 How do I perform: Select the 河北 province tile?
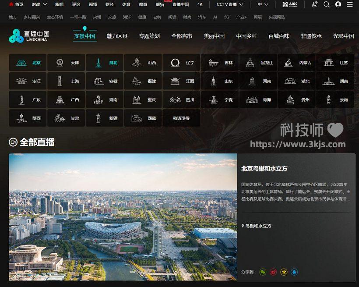[105, 62]
